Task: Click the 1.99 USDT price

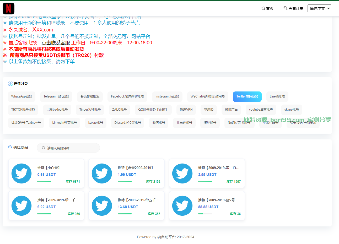Action: pyautogui.click(x=127, y=175)
